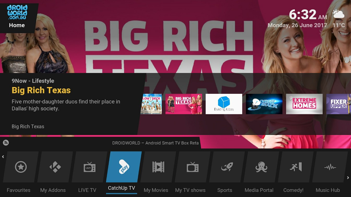Select the Comedy! menu label
This screenshot has height=197, width=351.
point(294,190)
